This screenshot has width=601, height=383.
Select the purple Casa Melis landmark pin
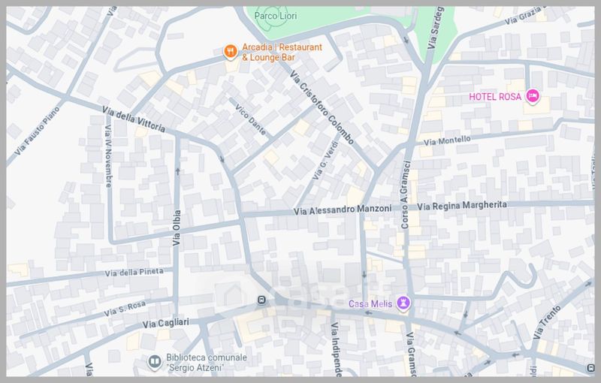tap(403, 303)
